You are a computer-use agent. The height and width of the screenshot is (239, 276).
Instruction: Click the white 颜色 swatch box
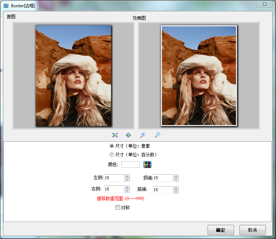(130, 164)
